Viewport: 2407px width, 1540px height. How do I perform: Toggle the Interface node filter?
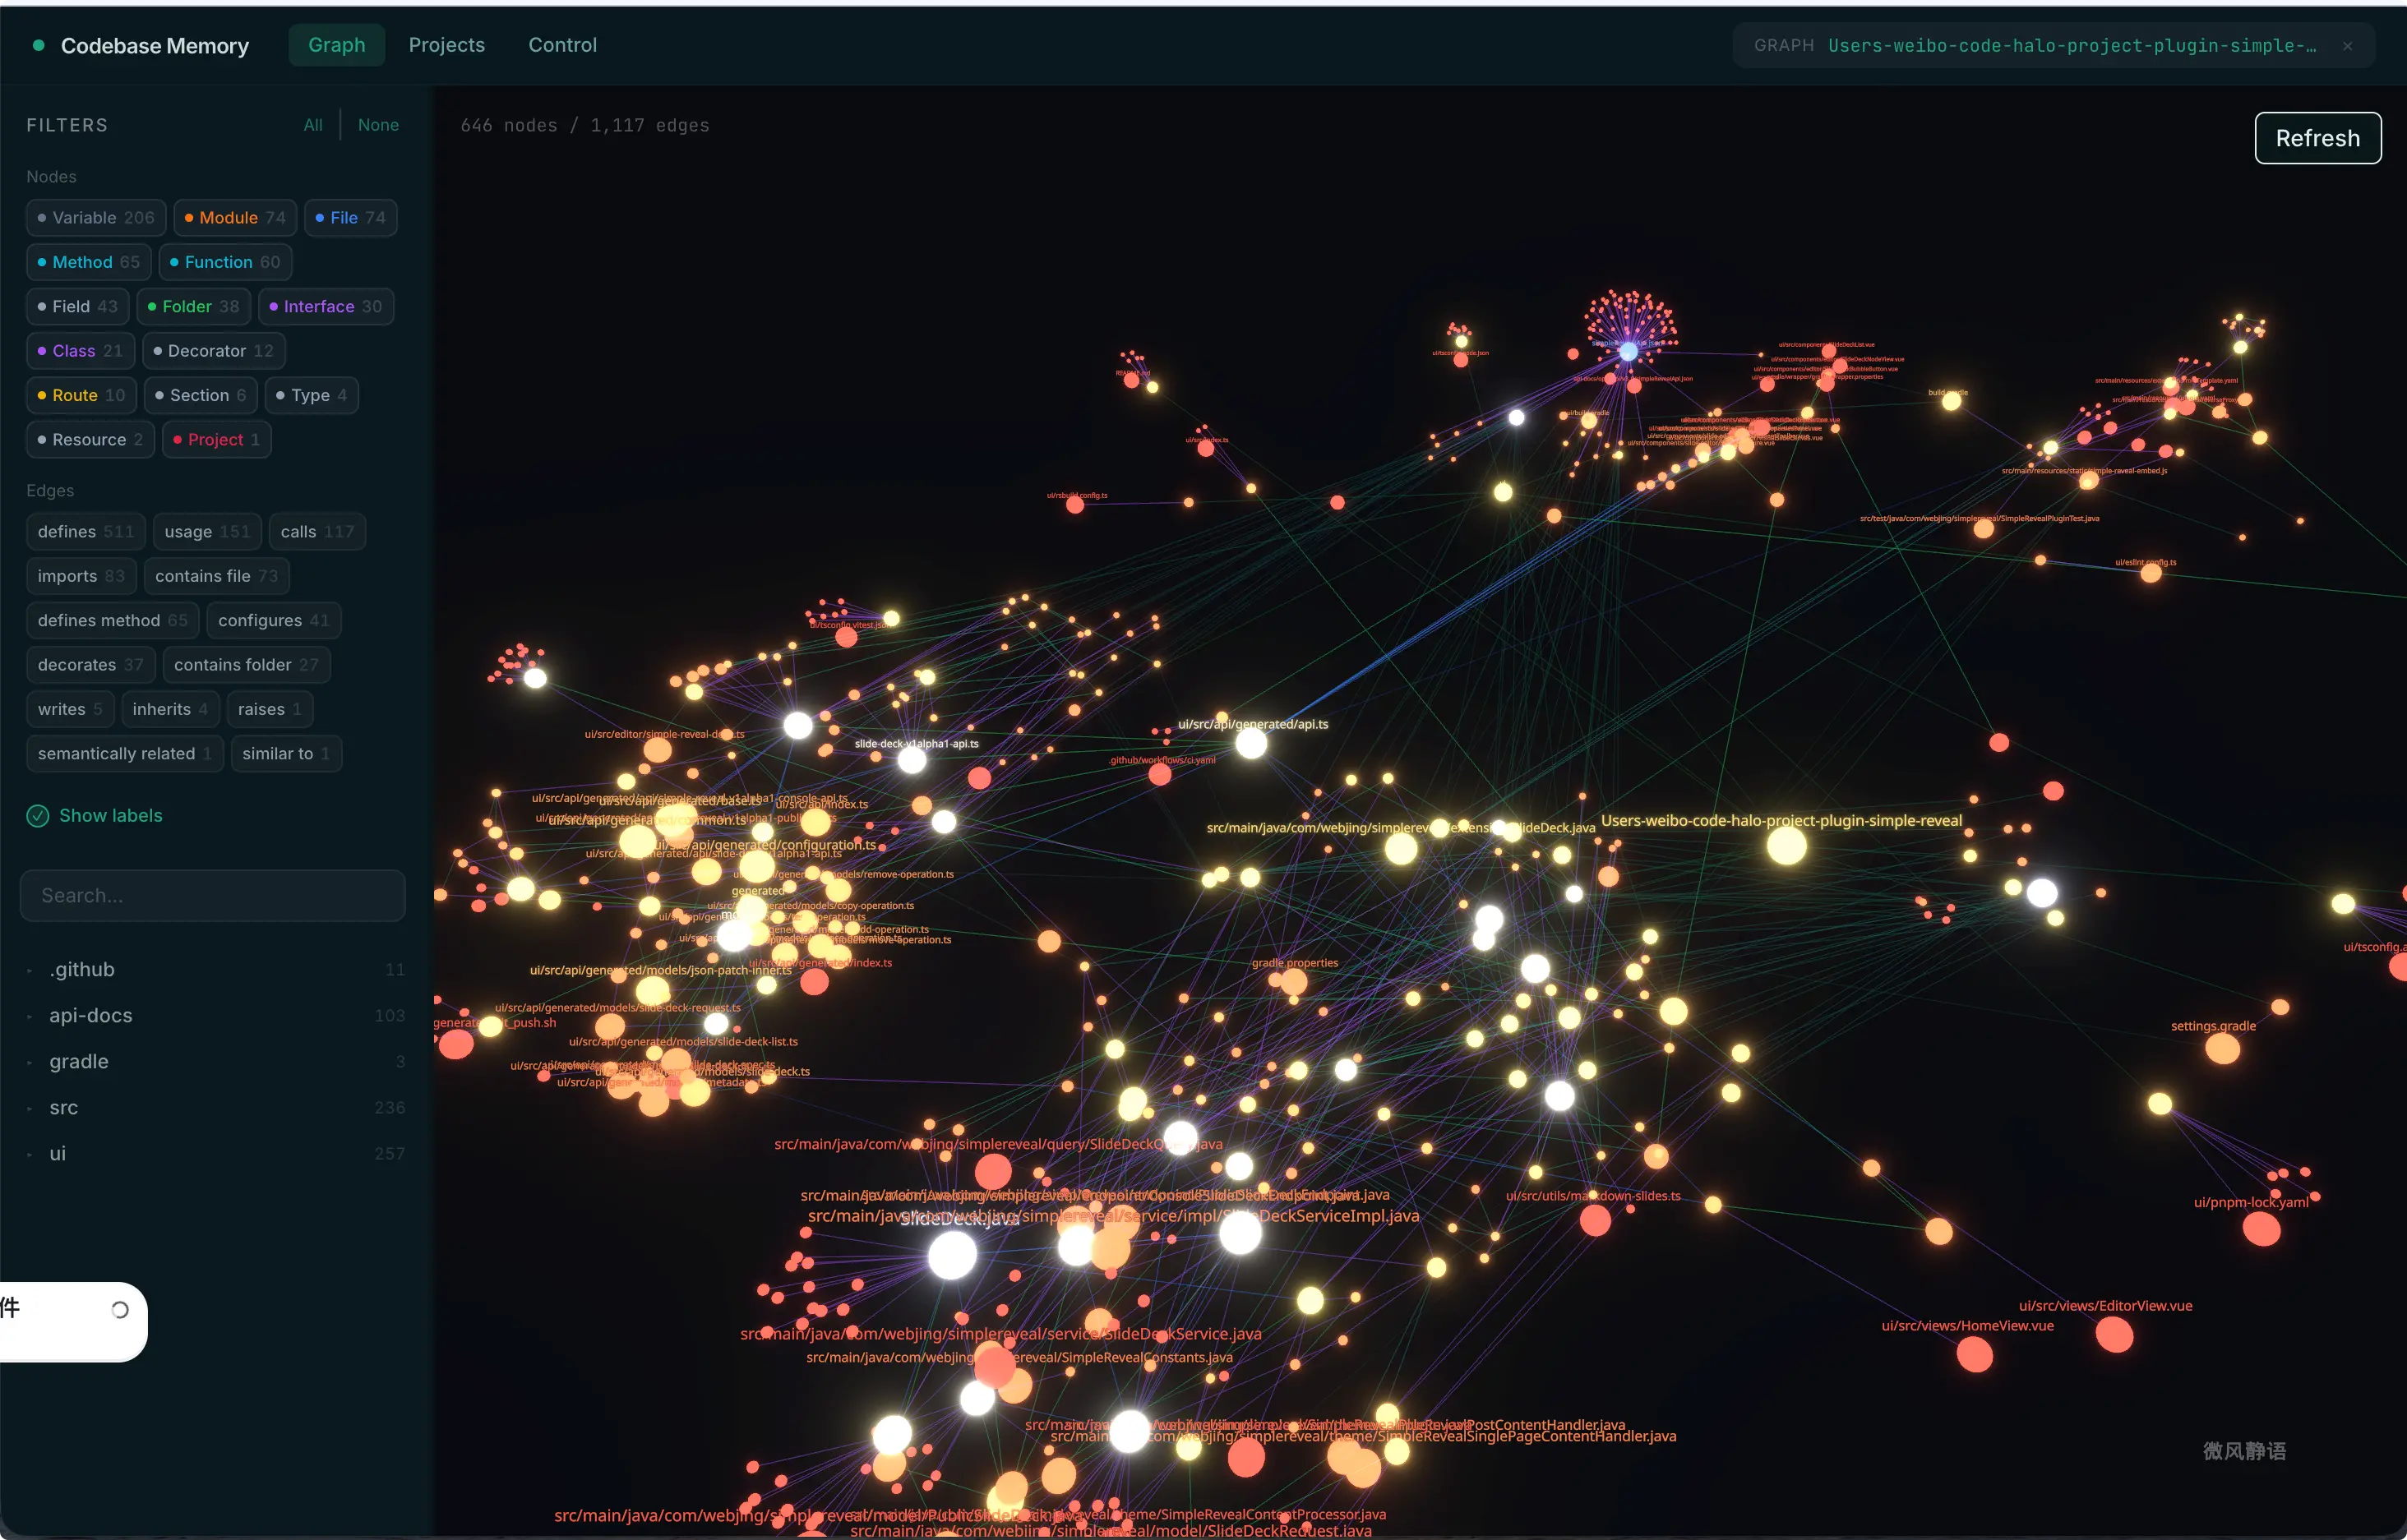tap(326, 306)
